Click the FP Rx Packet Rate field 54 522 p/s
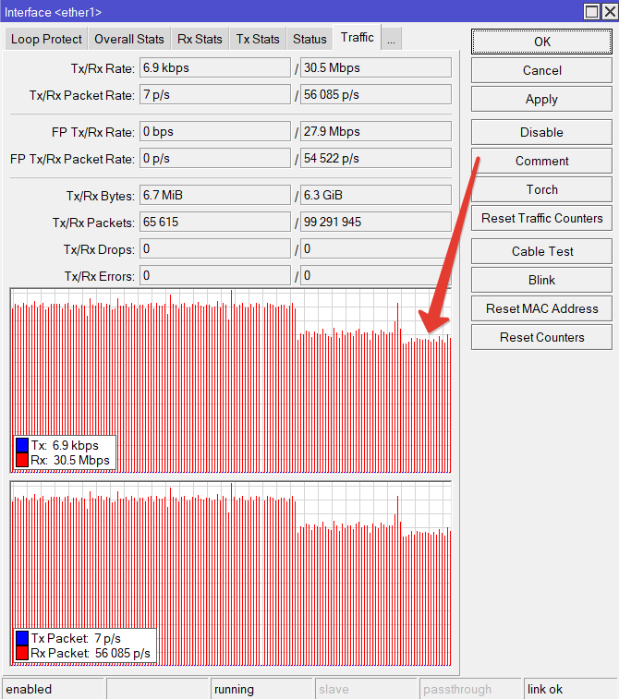This screenshot has height=699, width=619. (375, 158)
